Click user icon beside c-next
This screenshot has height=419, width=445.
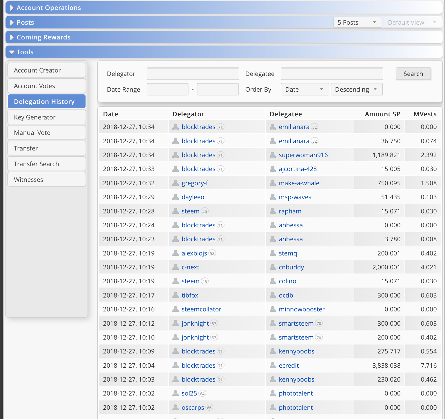(176, 267)
